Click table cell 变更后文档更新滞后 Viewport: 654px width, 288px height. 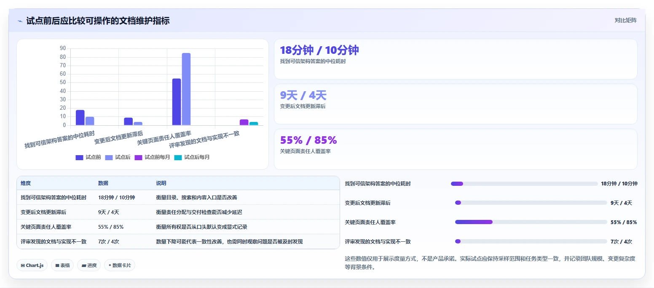coord(43,212)
